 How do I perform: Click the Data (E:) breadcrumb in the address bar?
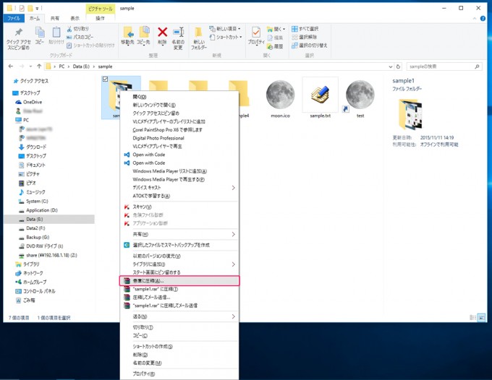[81, 66]
